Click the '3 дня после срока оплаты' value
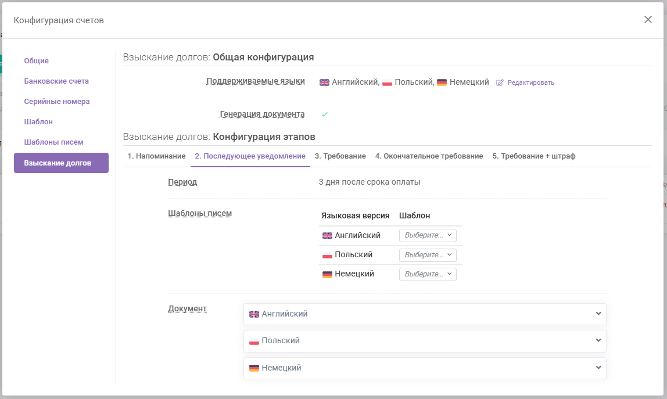The width and height of the screenshot is (667, 399). point(370,182)
